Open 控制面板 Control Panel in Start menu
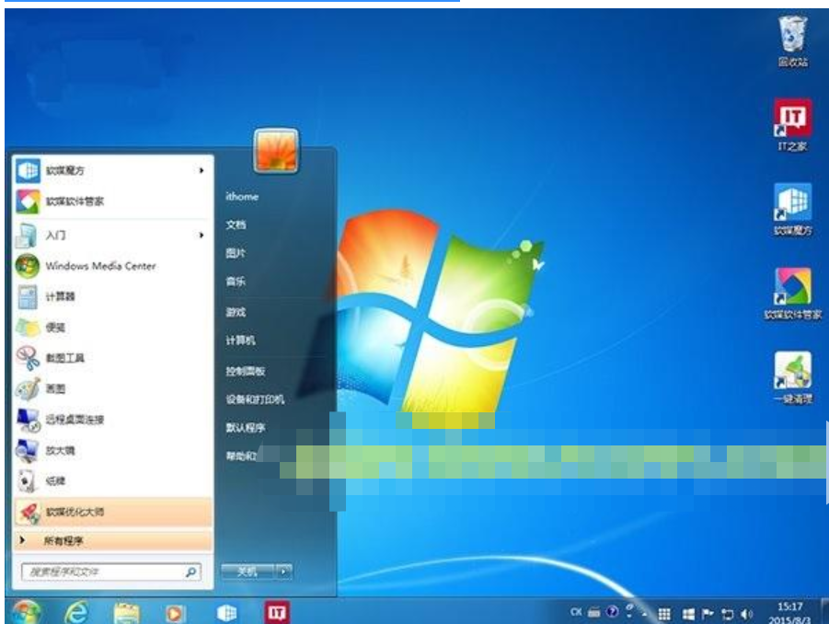 coord(246,371)
